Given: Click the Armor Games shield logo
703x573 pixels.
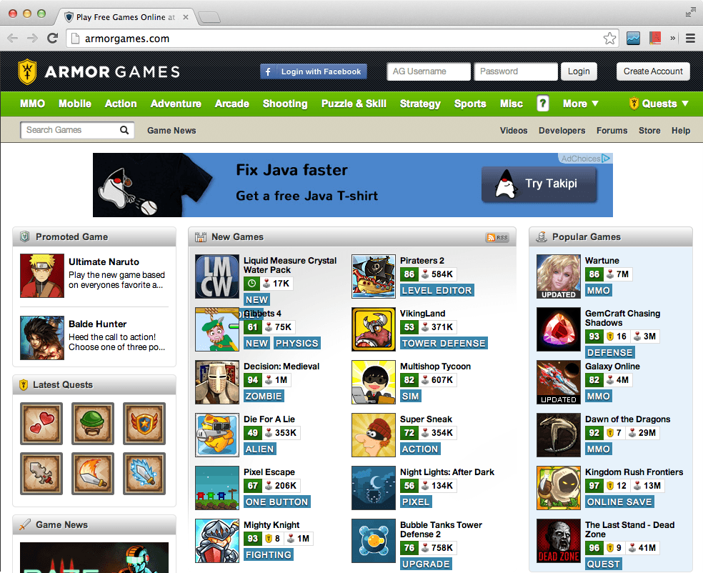Looking at the screenshot, I should click(x=27, y=71).
